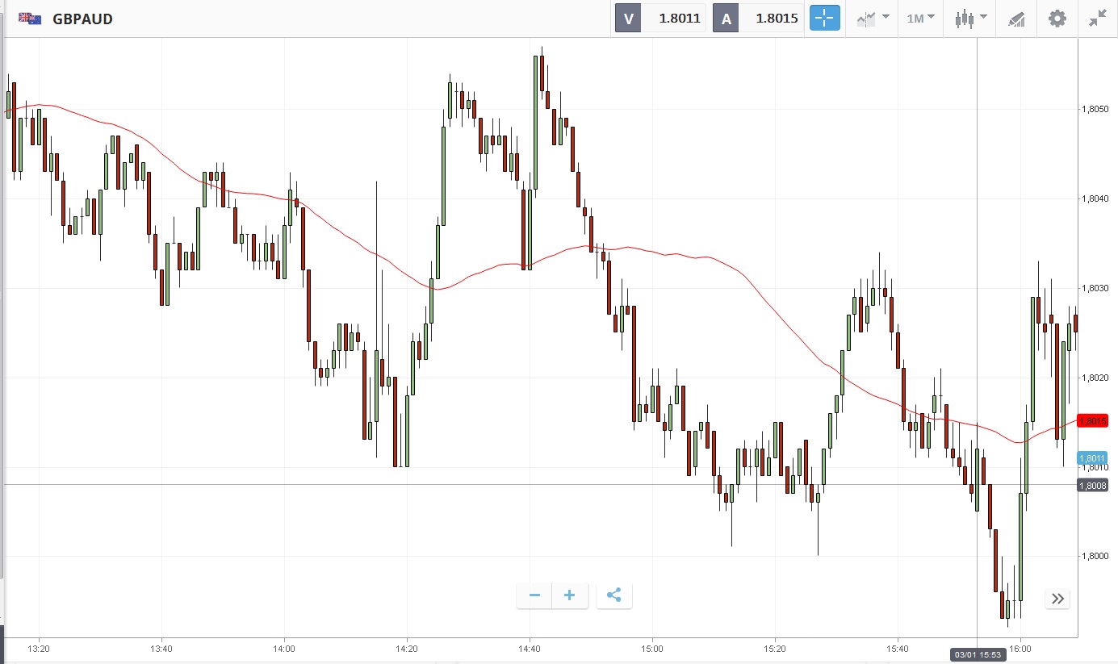Click the GBPAUD flag icon

pos(31,18)
